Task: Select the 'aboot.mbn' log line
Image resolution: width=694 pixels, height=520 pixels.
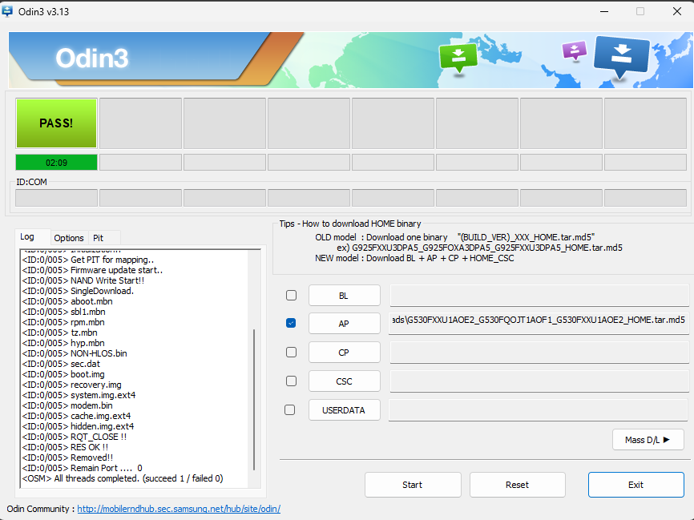Action: tap(67, 301)
